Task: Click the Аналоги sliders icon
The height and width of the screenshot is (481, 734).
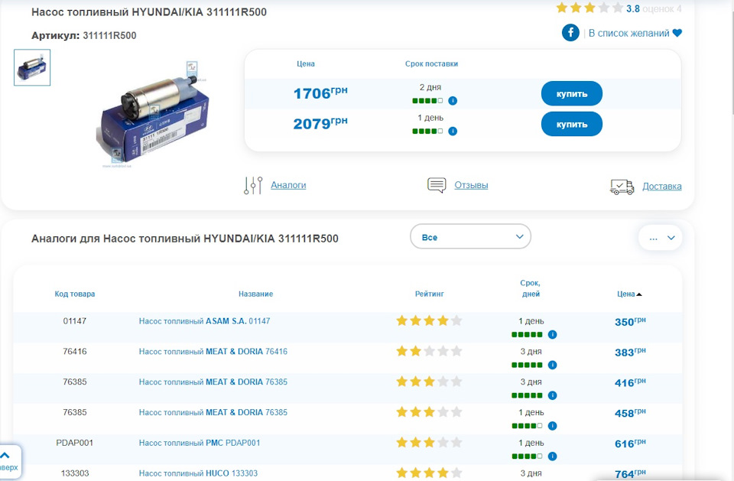Action: (253, 186)
